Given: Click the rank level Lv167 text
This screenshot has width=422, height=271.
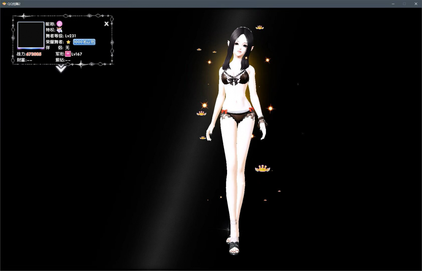Looking at the screenshot, I should click(x=77, y=54).
